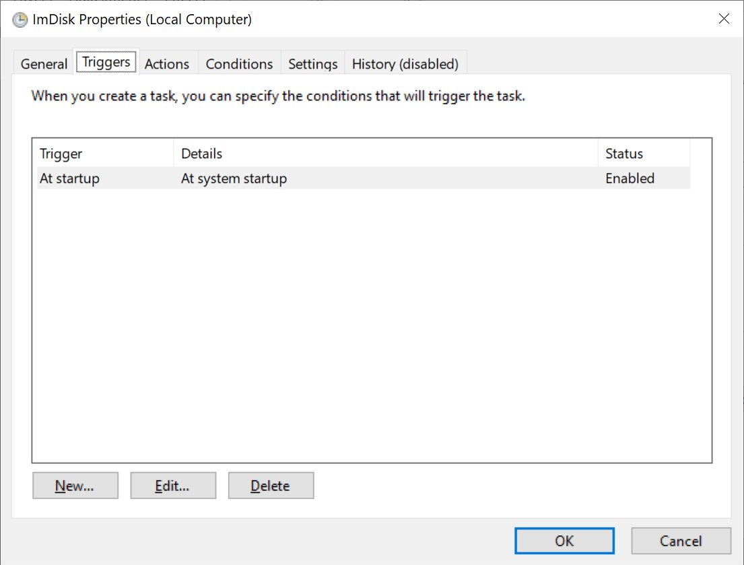This screenshot has height=565, width=744.
Task: Click the 'Enabled' status cell
Action: [x=630, y=178]
